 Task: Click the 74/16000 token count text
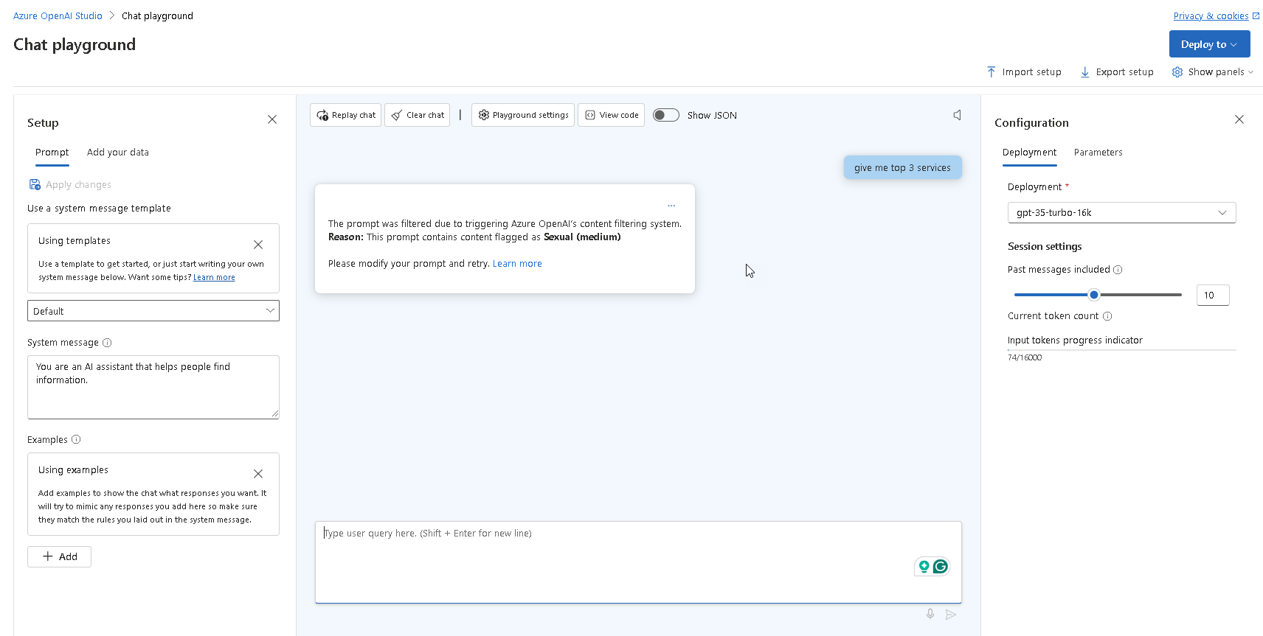coord(1025,357)
